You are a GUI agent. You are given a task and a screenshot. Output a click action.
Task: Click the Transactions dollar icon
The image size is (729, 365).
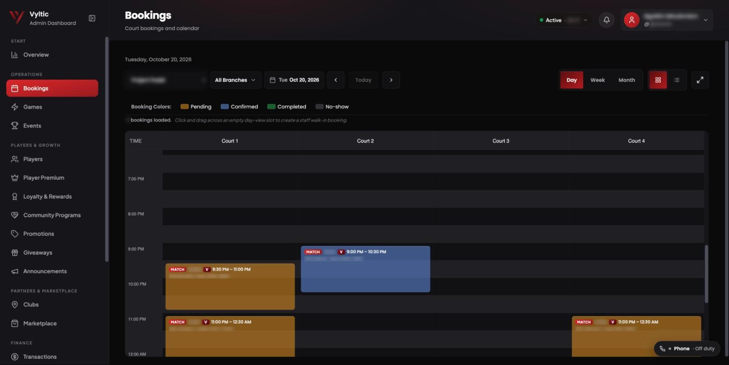tap(15, 357)
